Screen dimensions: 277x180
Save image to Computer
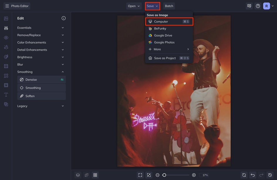(x=169, y=21)
